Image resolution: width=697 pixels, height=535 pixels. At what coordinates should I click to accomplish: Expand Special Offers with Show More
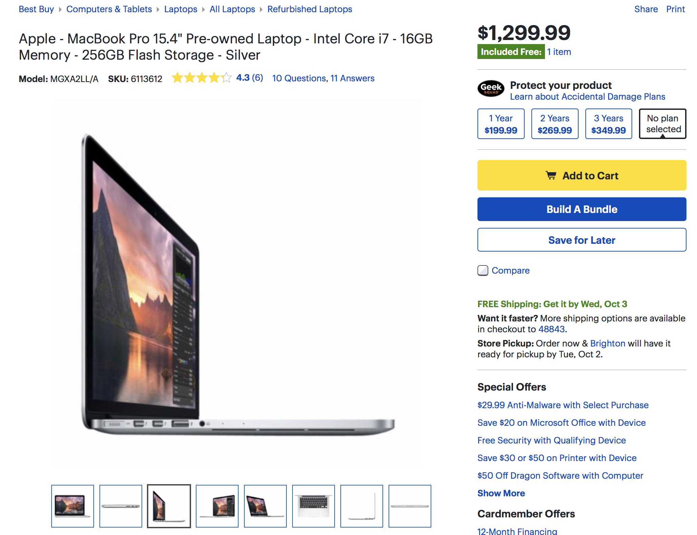pos(501,493)
